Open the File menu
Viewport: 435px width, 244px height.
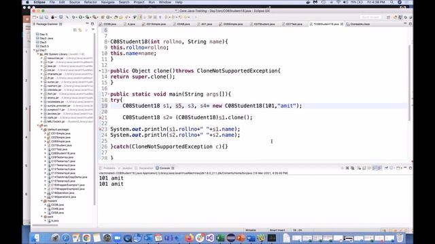coord(52,2)
